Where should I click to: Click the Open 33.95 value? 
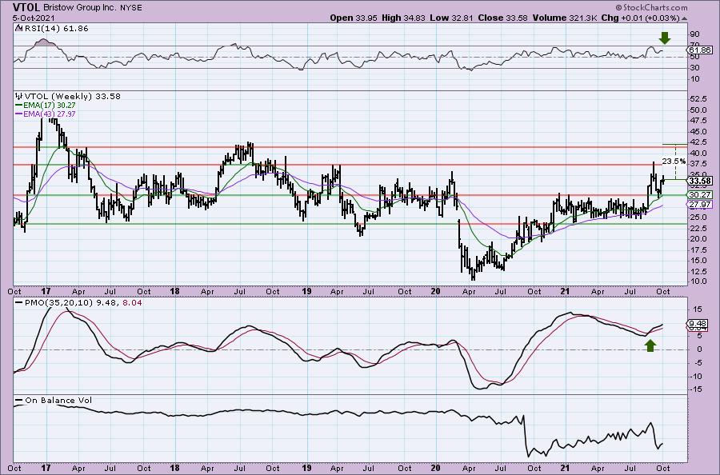click(x=353, y=18)
